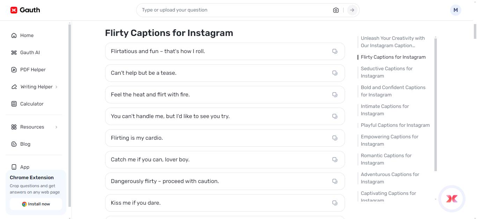Open the camera upload icon
The height and width of the screenshot is (219, 477).
click(x=336, y=10)
